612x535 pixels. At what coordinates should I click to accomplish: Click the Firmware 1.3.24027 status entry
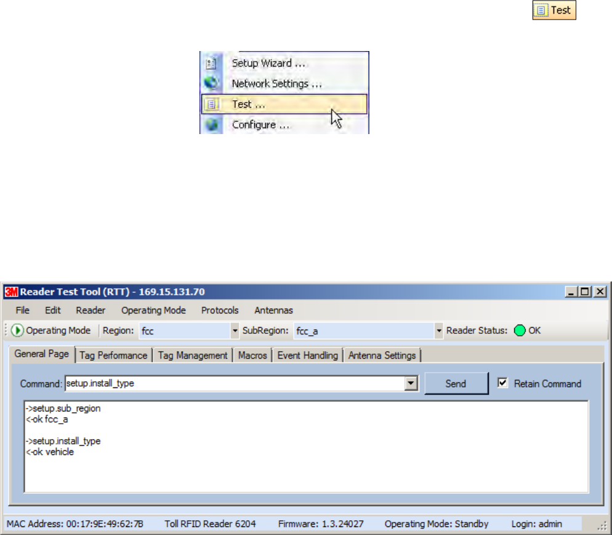pyautogui.click(x=321, y=524)
